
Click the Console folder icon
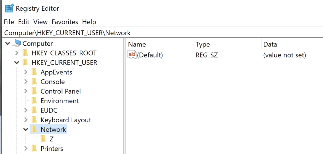pyautogui.click(x=34, y=81)
